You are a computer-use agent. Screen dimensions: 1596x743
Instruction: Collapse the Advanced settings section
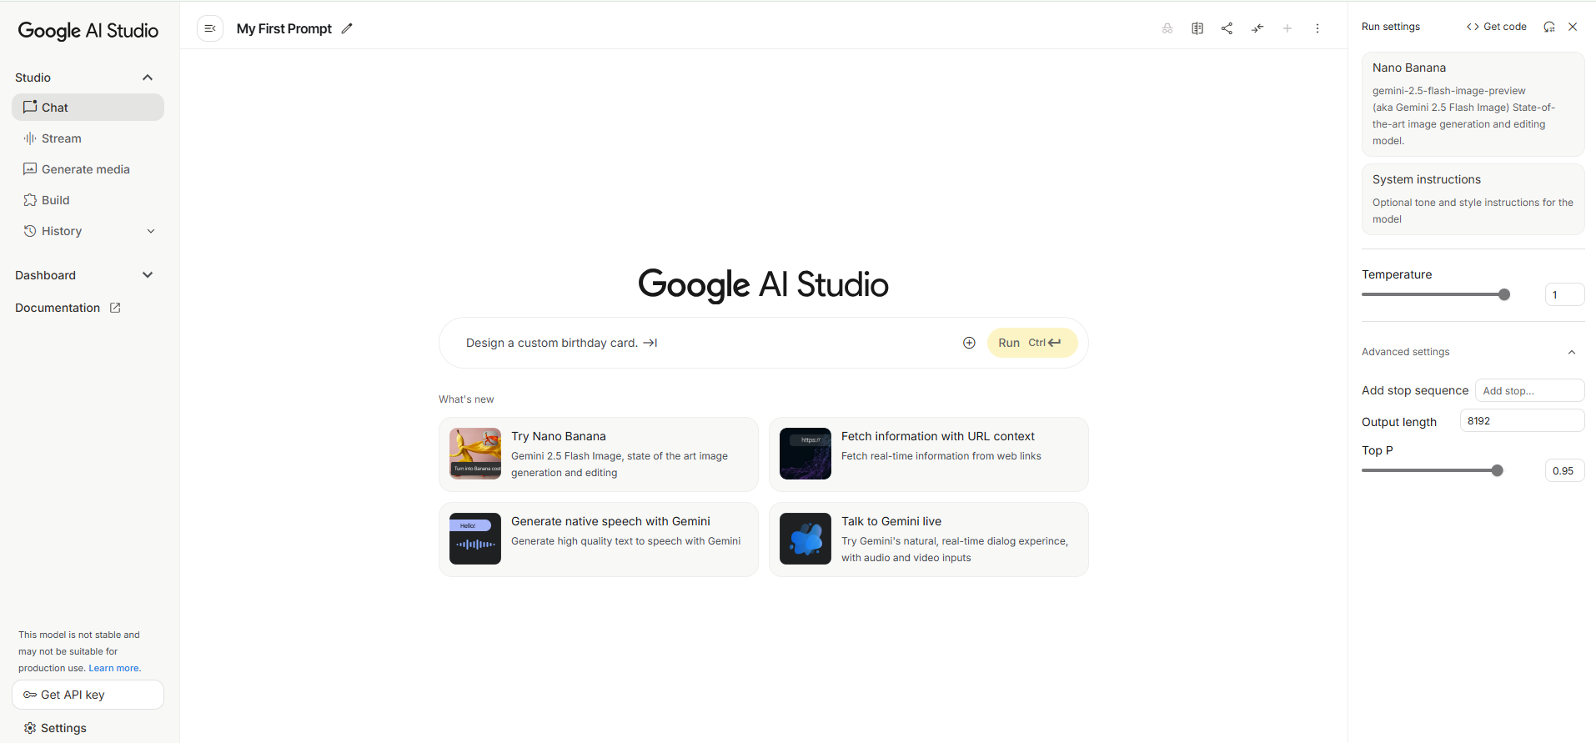(x=1572, y=352)
